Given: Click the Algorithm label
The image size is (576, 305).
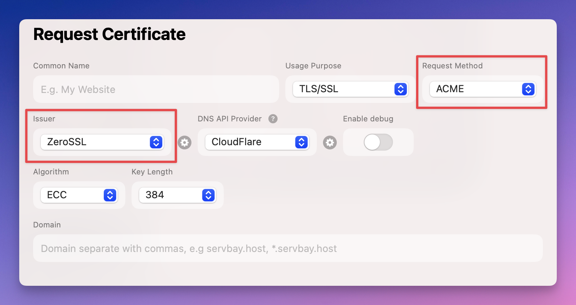Looking at the screenshot, I should 51,172.
